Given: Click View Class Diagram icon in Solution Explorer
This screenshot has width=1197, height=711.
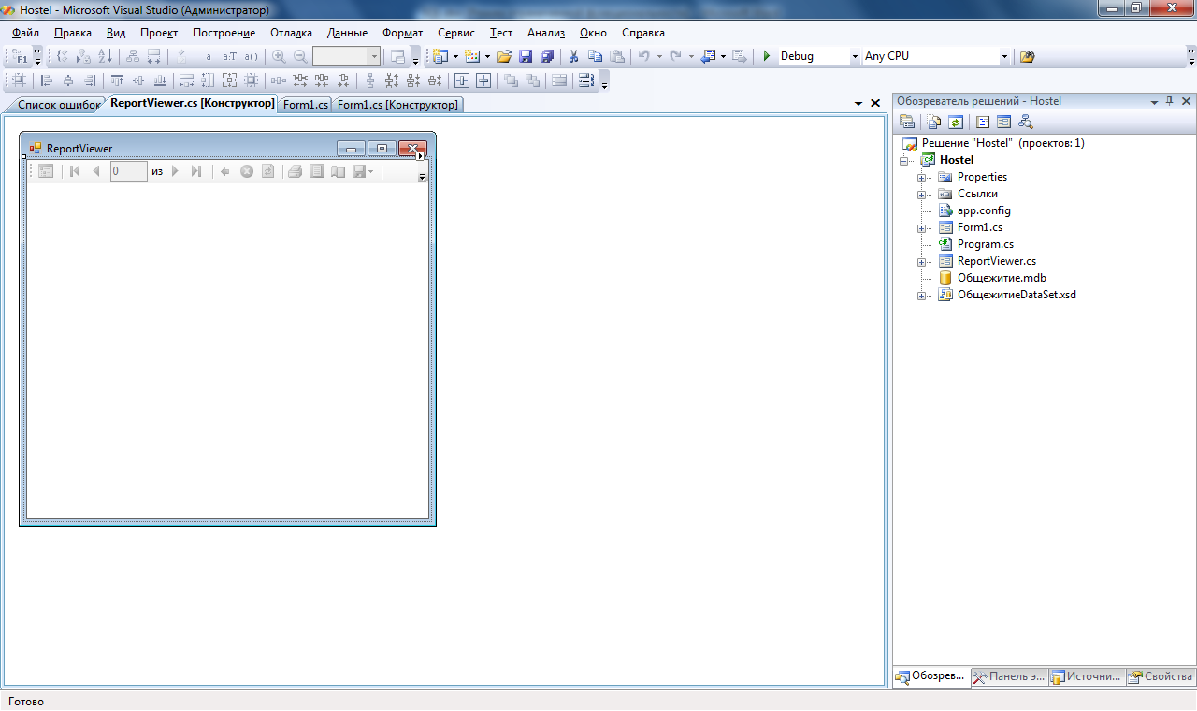Looking at the screenshot, I should click(1025, 122).
